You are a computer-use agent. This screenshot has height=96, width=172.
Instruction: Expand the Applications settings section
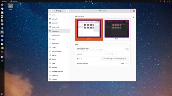coord(59,43)
